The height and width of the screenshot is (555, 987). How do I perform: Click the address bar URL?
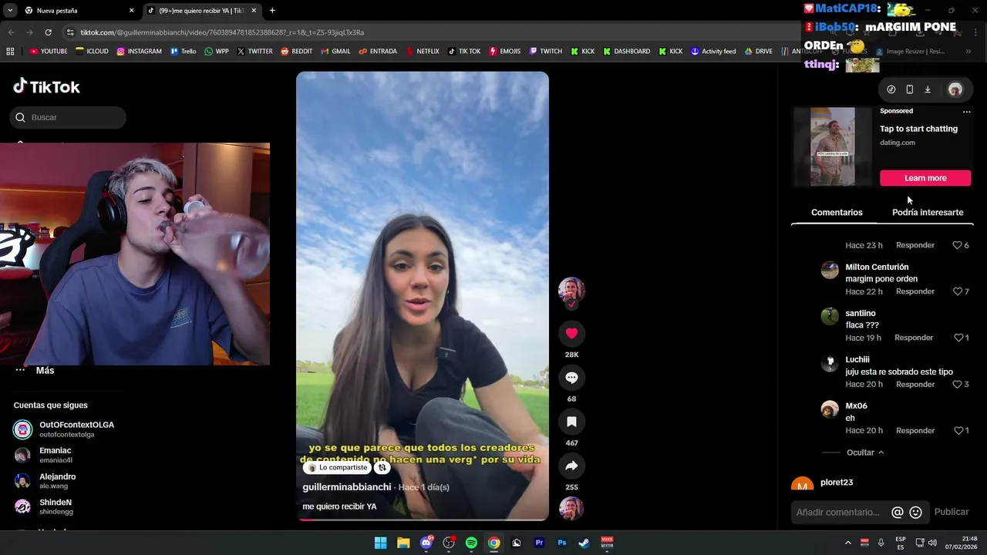click(222, 32)
